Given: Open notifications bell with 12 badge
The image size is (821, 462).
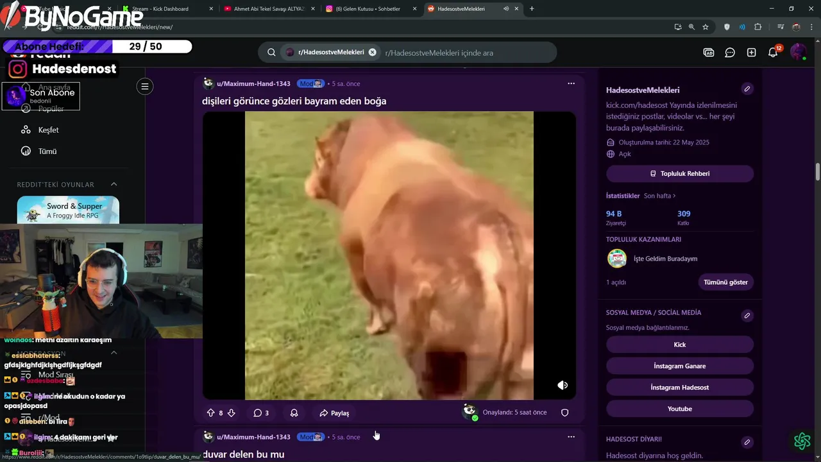Looking at the screenshot, I should click(774, 53).
